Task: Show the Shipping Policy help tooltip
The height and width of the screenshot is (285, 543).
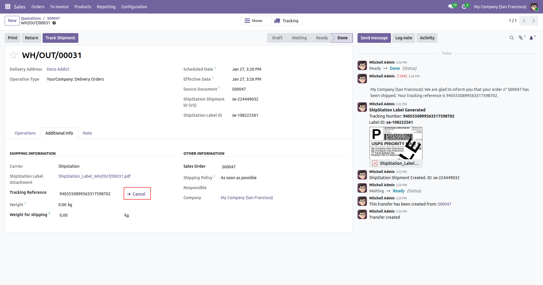Action: tap(214, 177)
